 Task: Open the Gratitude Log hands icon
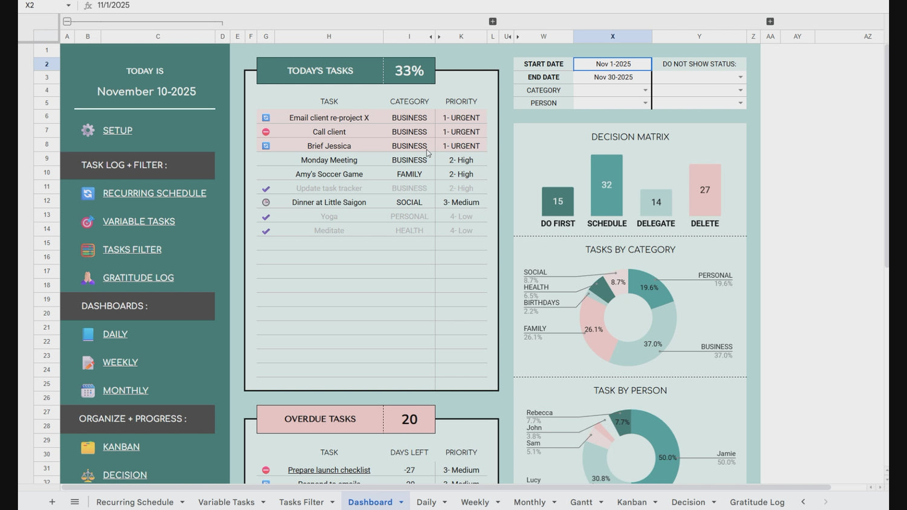88,277
